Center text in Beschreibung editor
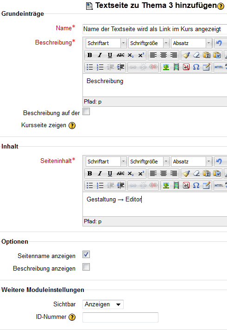 point(164,55)
